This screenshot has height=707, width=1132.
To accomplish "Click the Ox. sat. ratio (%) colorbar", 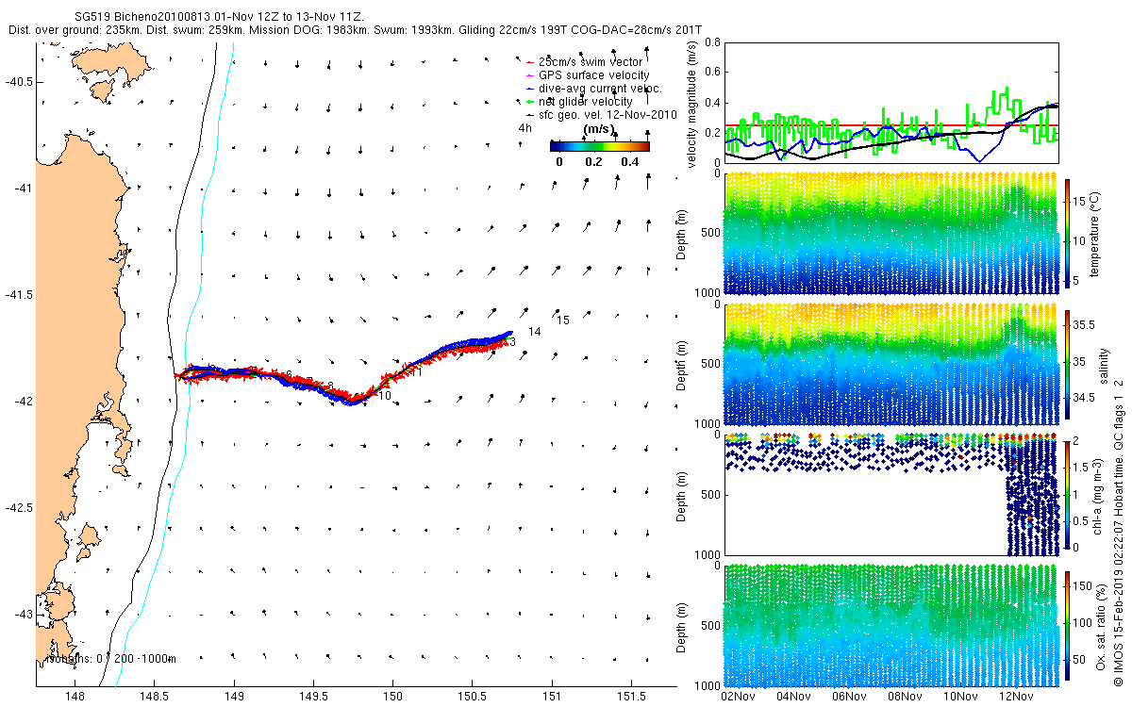I will pyautogui.click(x=1068, y=625).
